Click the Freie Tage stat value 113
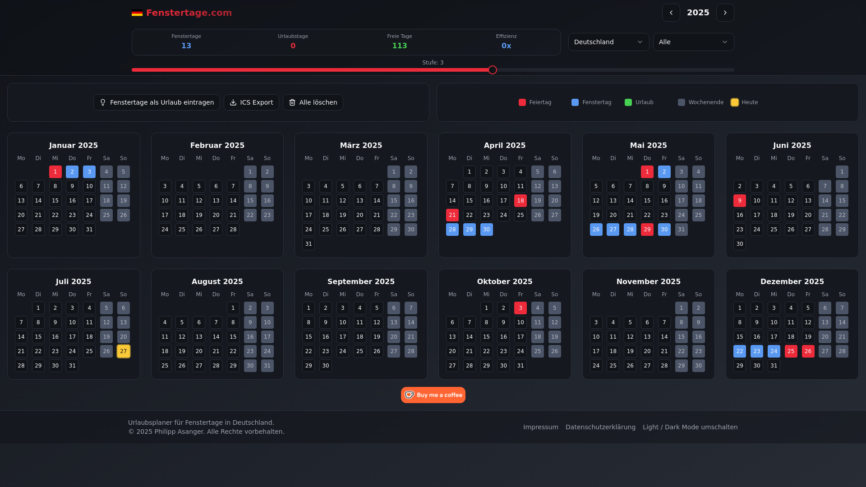 400,46
